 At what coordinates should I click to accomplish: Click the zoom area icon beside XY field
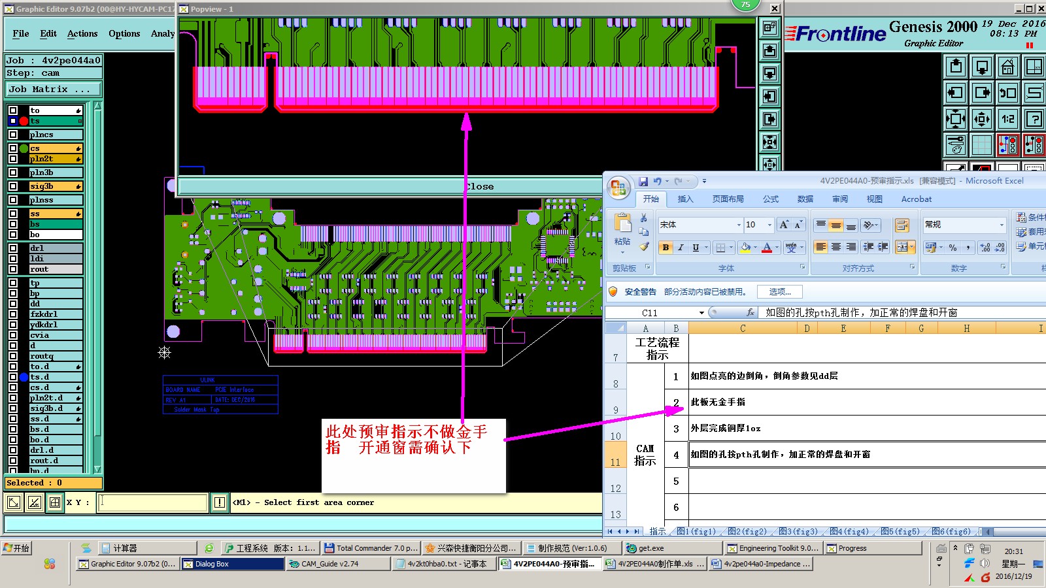(14, 502)
